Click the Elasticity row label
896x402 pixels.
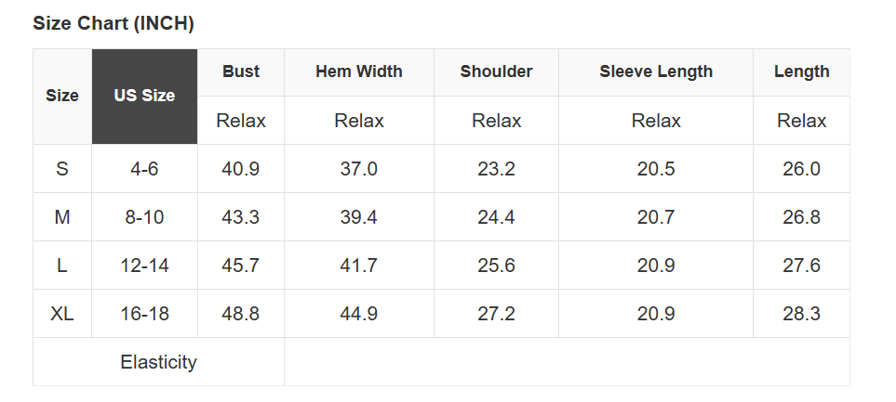158,362
